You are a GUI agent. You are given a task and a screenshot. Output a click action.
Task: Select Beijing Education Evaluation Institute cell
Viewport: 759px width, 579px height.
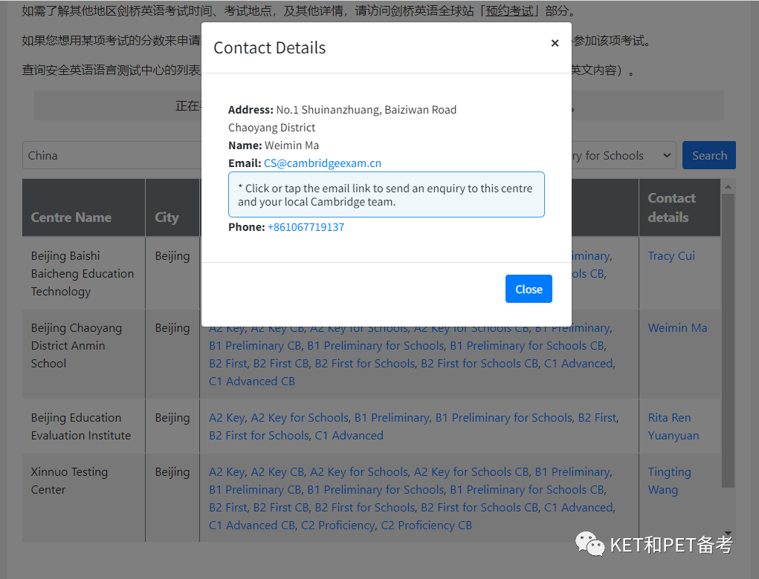coord(84,426)
